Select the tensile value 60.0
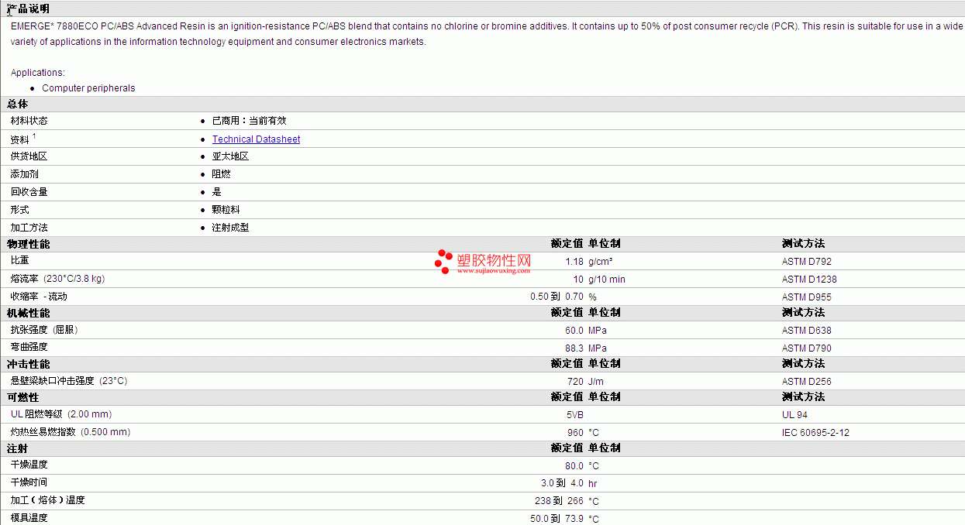 (574, 331)
